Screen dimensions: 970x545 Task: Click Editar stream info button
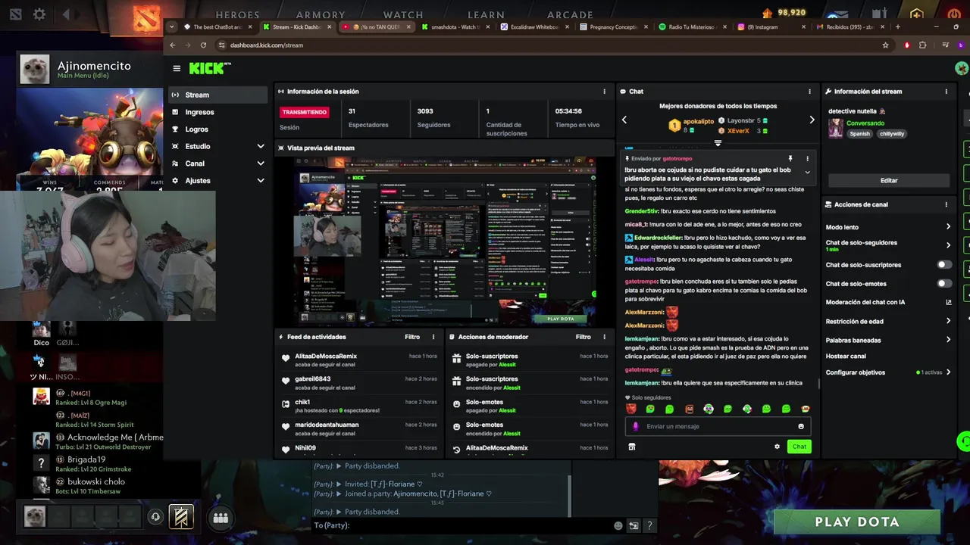pyautogui.click(x=889, y=180)
